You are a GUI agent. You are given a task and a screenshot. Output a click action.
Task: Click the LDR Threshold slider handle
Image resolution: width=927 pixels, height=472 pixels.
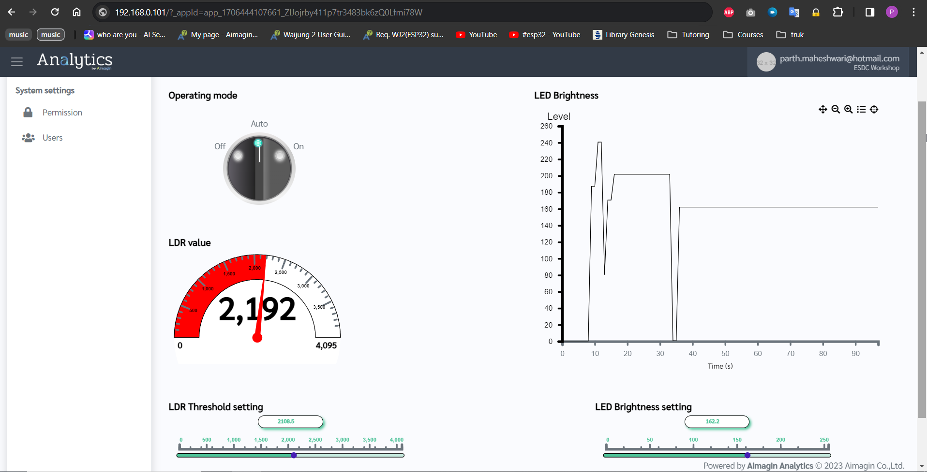(x=294, y=455)
